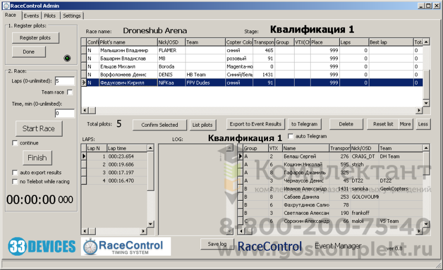Open the Pilots tab
This screenshot has height=270, width=443.
50,15
